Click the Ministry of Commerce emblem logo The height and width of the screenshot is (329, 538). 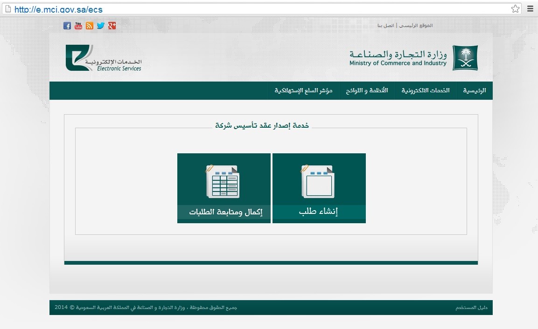[465, 58]
